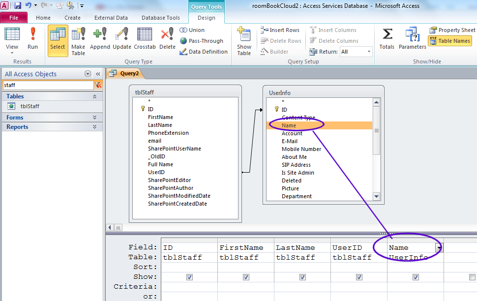477x301 pixels.
Task: Open the Return value dropdown
Action: 369,52
